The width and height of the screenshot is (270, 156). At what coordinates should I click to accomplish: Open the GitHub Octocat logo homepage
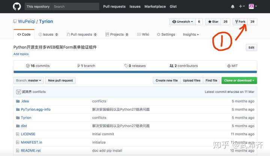point(17,6)
